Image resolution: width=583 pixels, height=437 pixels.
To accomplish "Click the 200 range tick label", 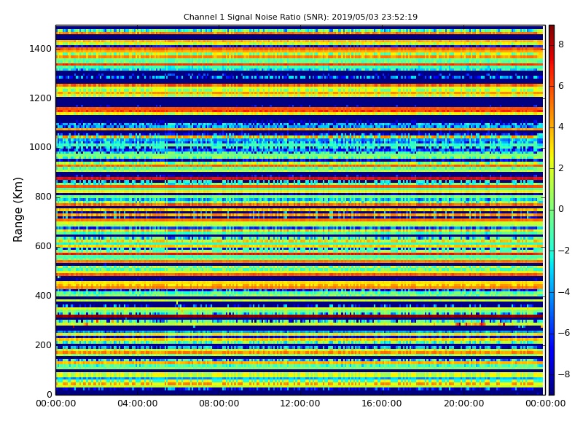I will 43,345.
